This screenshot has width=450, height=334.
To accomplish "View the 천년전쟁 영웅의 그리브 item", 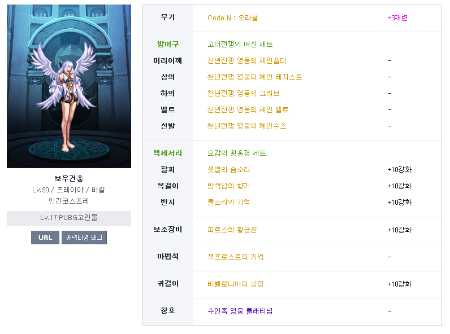I will pos(243,94).
